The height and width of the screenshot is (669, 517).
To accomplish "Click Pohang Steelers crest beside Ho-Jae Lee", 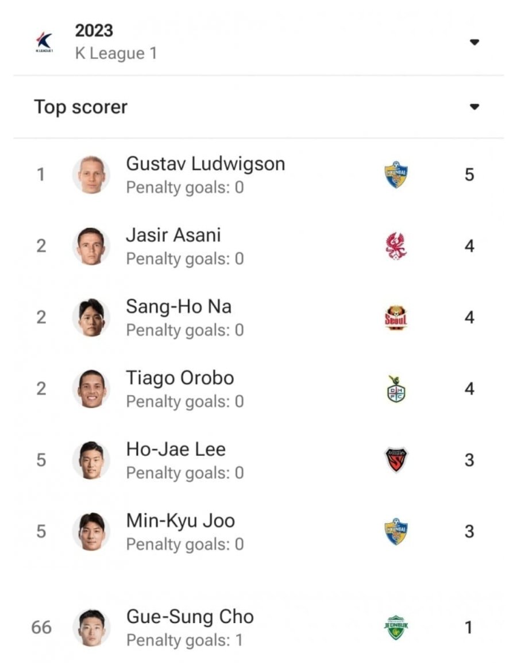I will coord(396,460).
